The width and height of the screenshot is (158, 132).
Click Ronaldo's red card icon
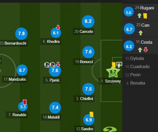click(x=25, y=102)
